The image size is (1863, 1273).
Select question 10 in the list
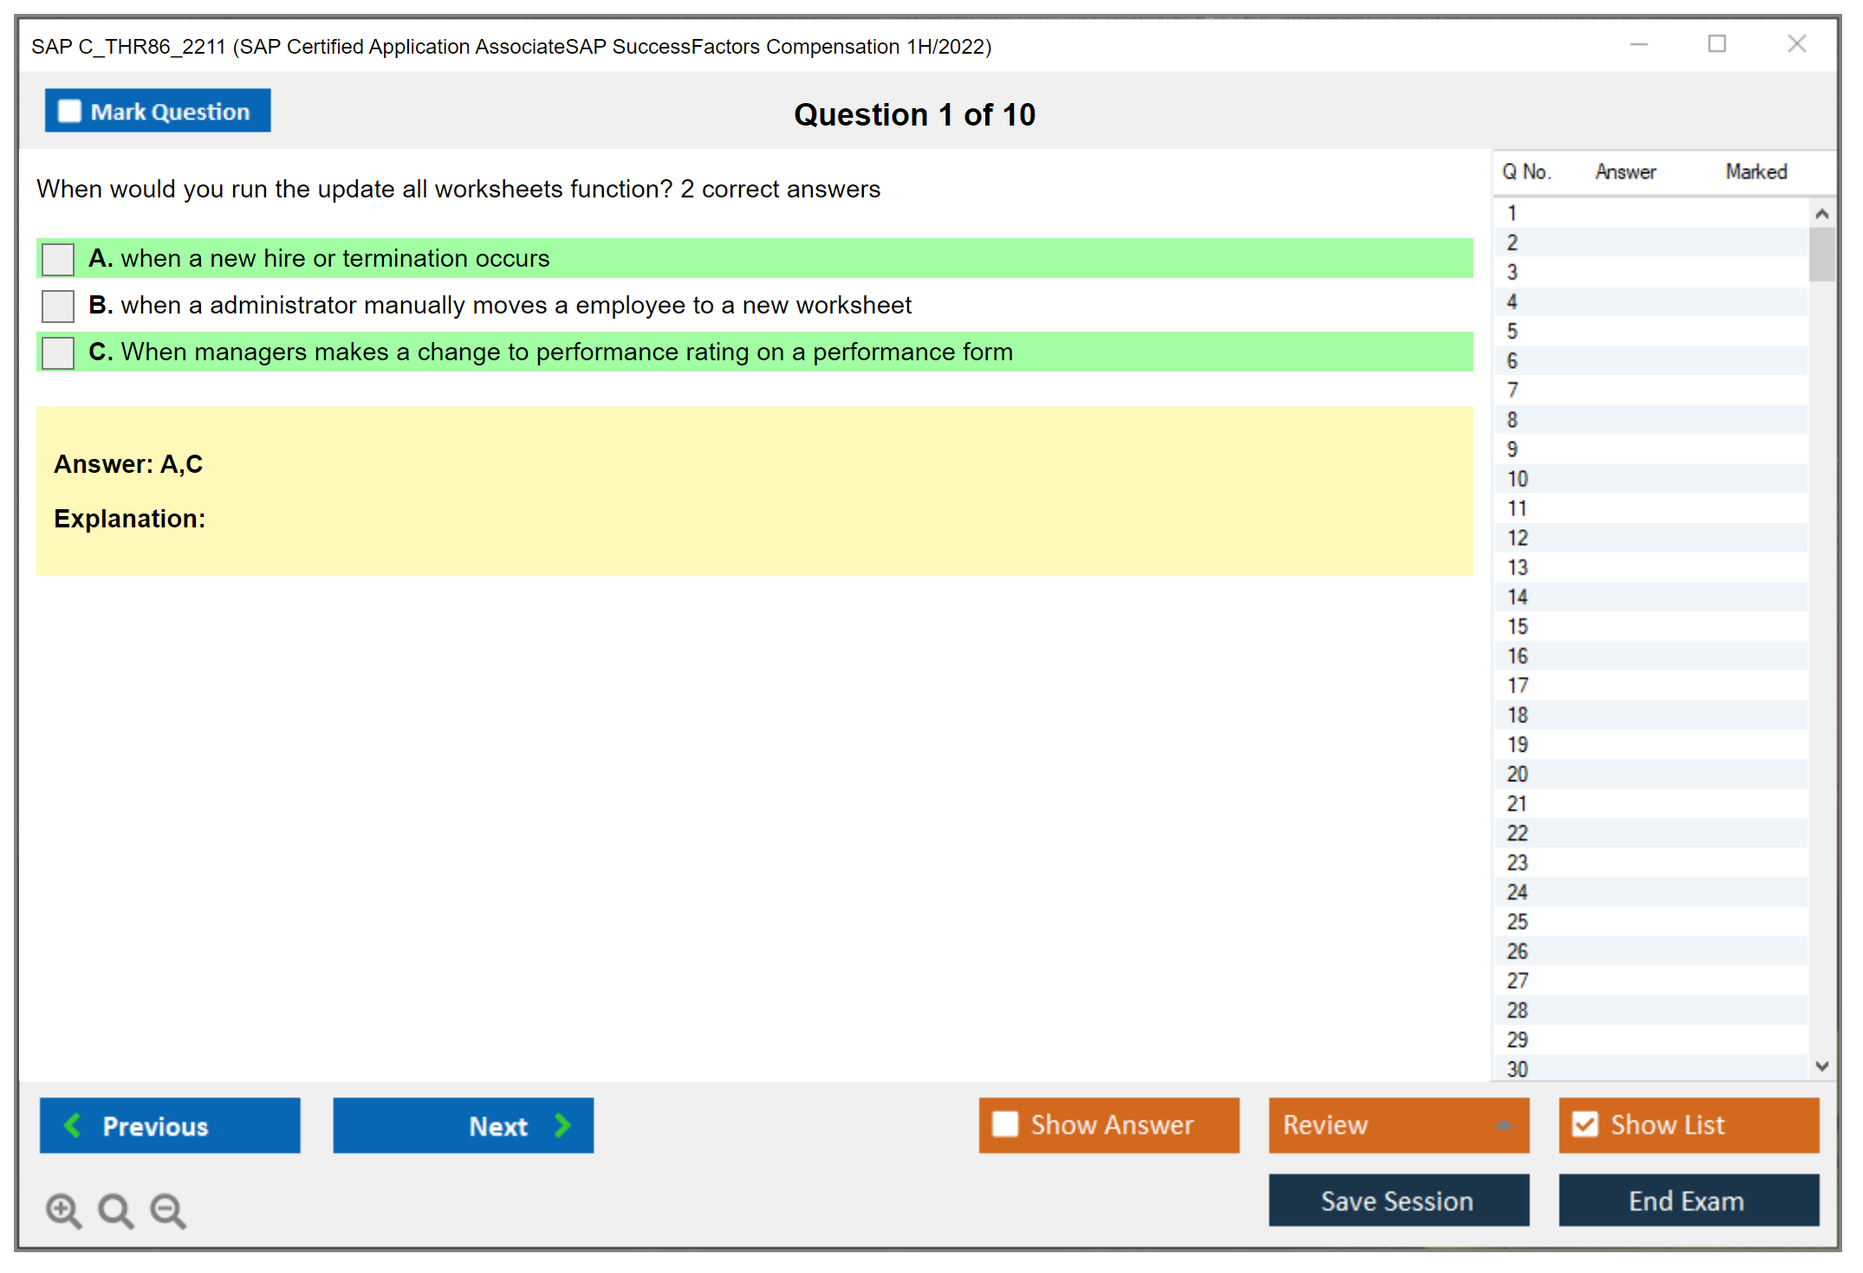(1517, 479)
